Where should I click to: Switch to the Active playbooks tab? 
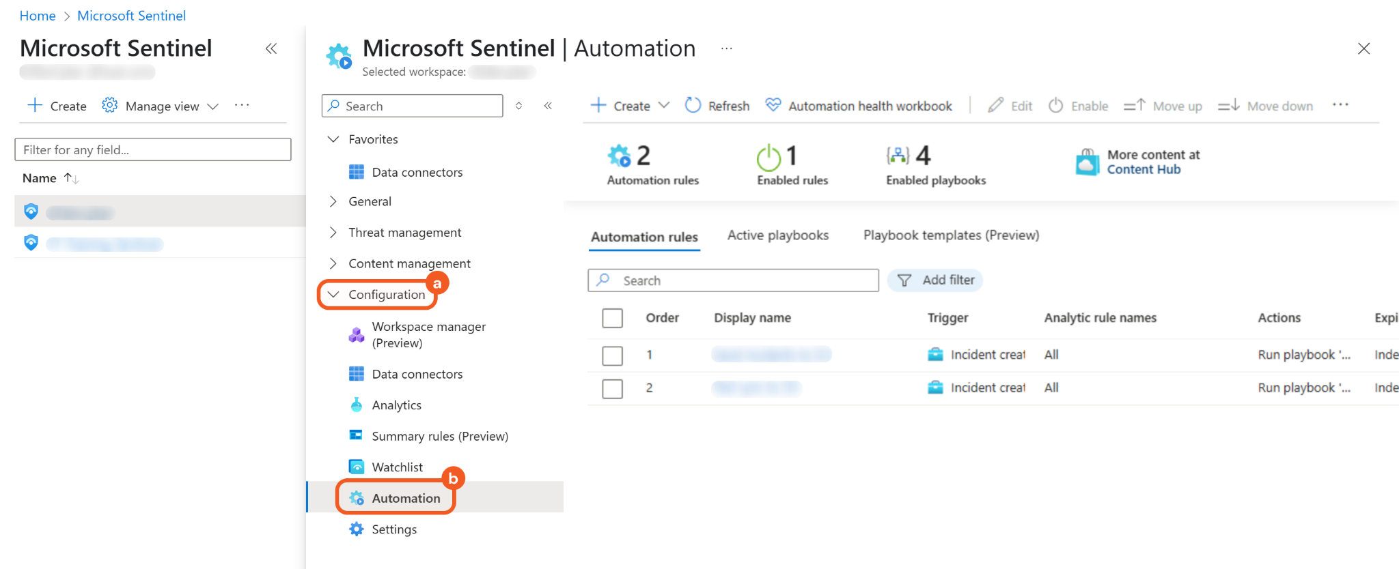pos(777,235)
